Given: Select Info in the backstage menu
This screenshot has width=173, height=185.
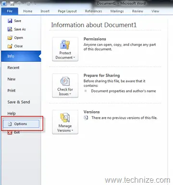Looking at the screenshot, I should tap(21, 56).
